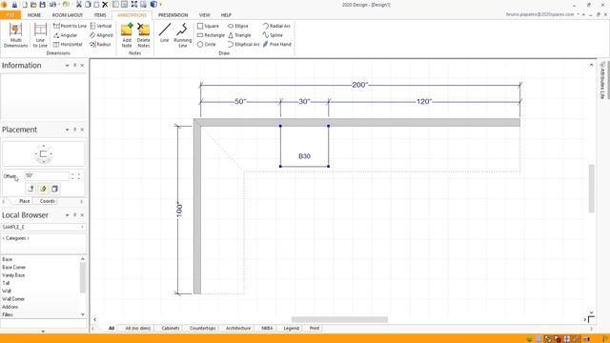Choose the Radius dimension tool

[100, 45]
